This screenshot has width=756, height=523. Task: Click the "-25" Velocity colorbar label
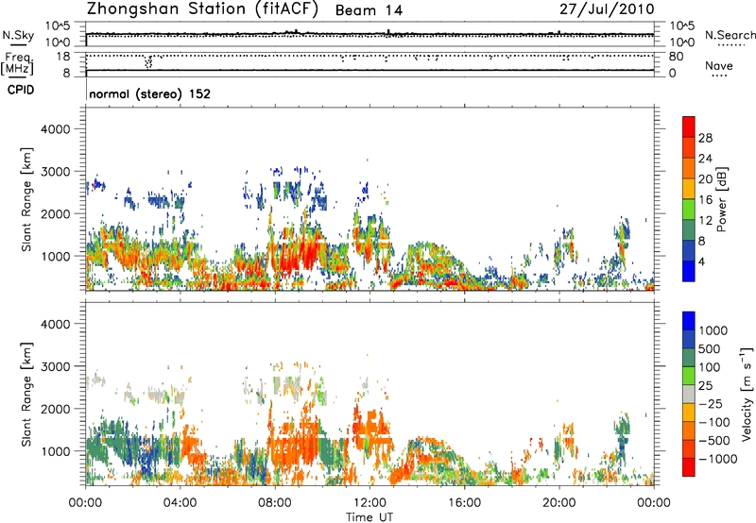(711, 403)
